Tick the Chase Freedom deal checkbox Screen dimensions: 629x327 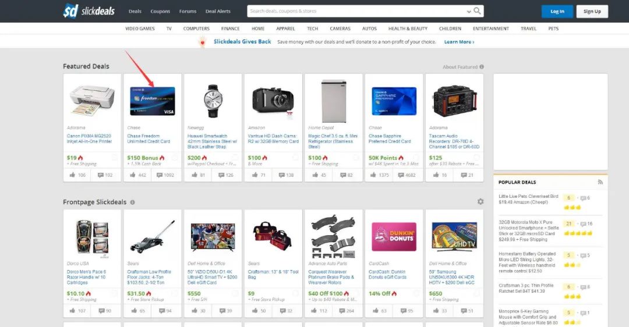click(175, 158)
